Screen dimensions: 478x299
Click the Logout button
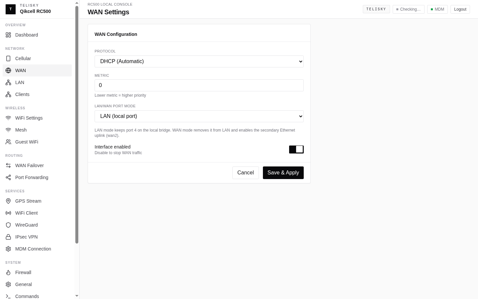(x=460, y=9)
